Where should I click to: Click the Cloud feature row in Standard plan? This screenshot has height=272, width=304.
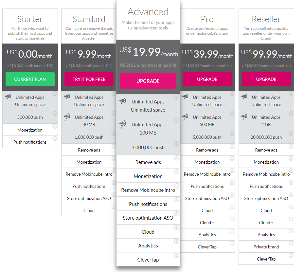pyautogui.click(x=89, y=210)
